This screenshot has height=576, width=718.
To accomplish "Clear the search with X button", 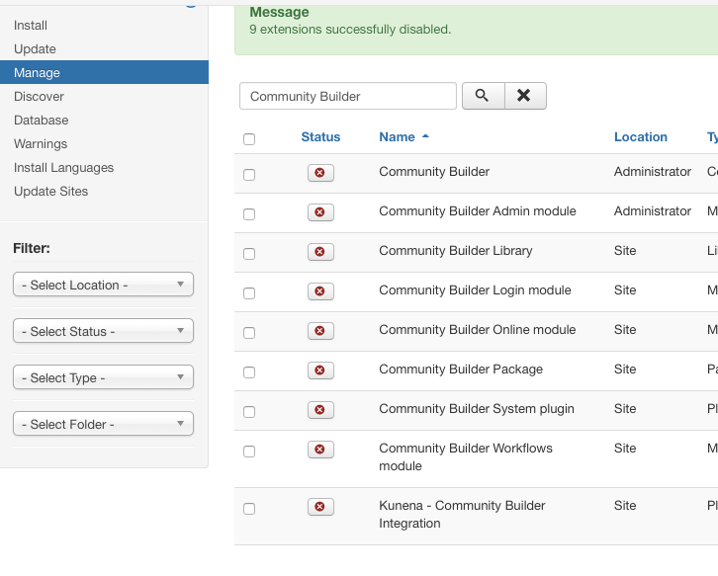I will point(525,96).
